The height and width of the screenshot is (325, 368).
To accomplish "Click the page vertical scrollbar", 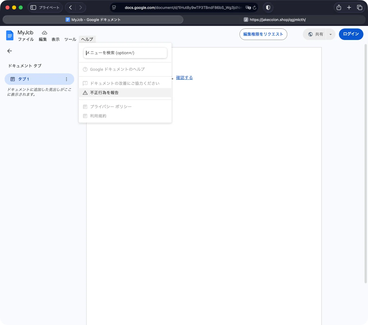I will (x=366, y=164).
